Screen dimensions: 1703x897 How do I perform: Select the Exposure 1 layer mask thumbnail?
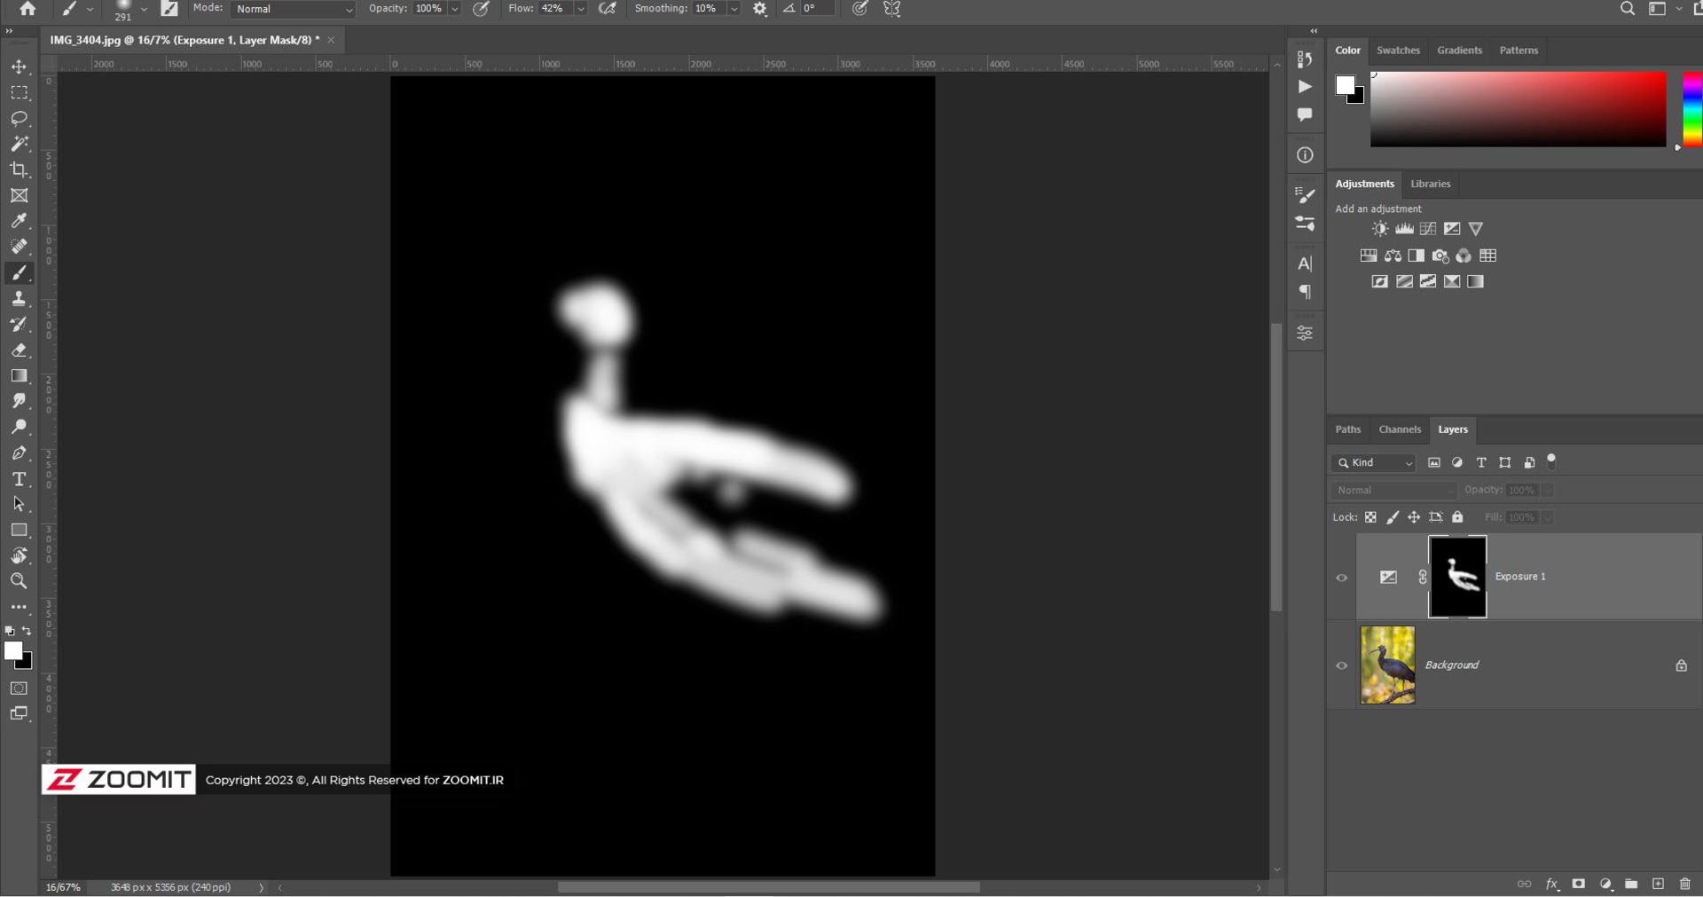pos(1457,577)
